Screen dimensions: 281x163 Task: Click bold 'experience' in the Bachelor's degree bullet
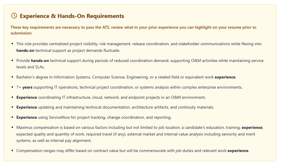coord(225,77)
